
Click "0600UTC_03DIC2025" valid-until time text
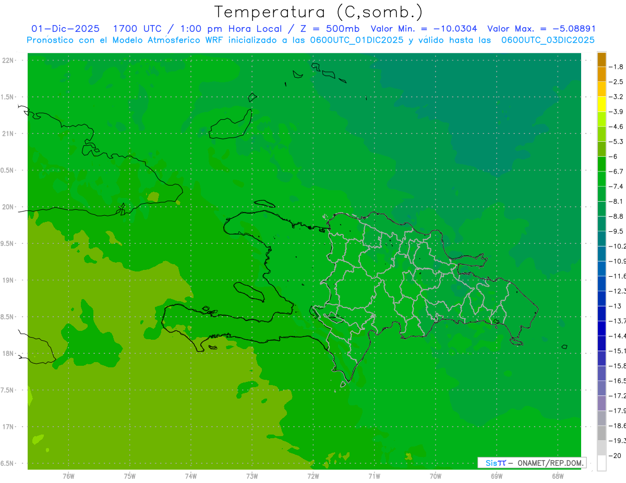(x=548, y=40)
